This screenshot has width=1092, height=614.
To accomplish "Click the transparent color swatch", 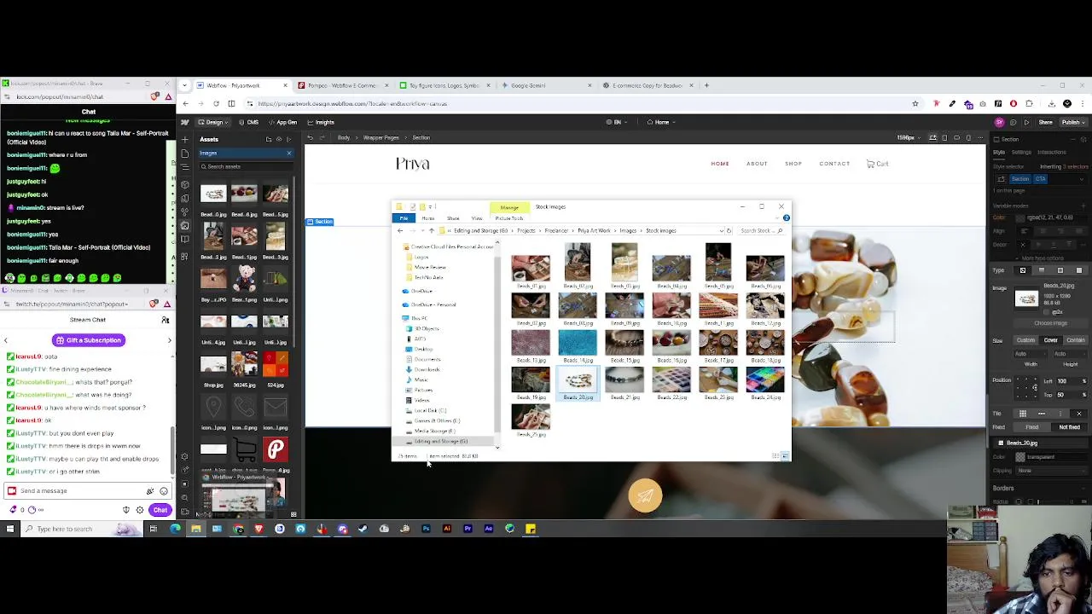I will click(1020, 457).
